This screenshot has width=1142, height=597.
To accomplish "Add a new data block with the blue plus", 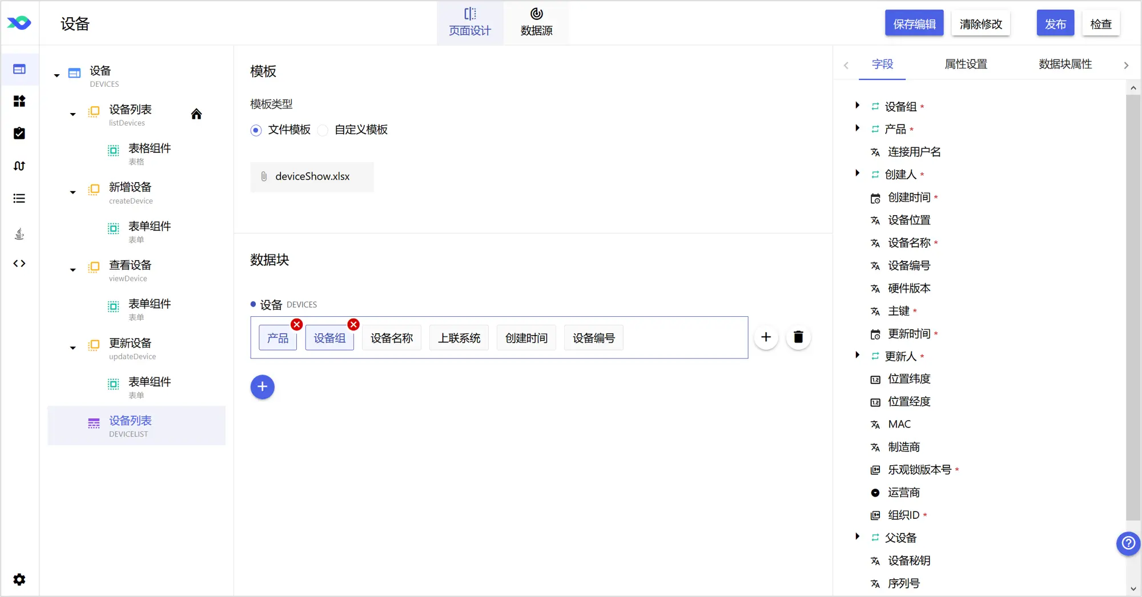I will click(262, 387).
